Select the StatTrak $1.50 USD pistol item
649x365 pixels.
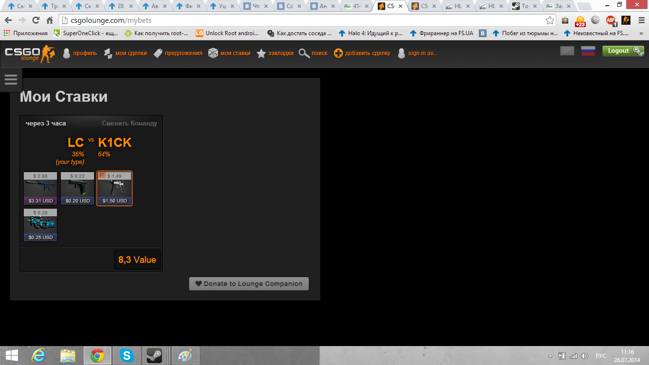coord(115,188)
